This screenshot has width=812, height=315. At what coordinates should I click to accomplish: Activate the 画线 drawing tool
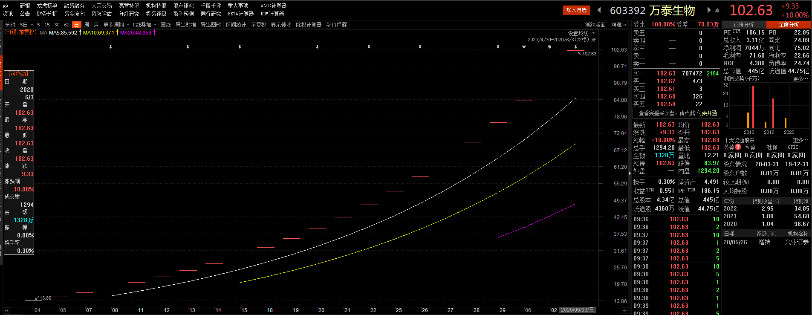(x=165, y=25)
